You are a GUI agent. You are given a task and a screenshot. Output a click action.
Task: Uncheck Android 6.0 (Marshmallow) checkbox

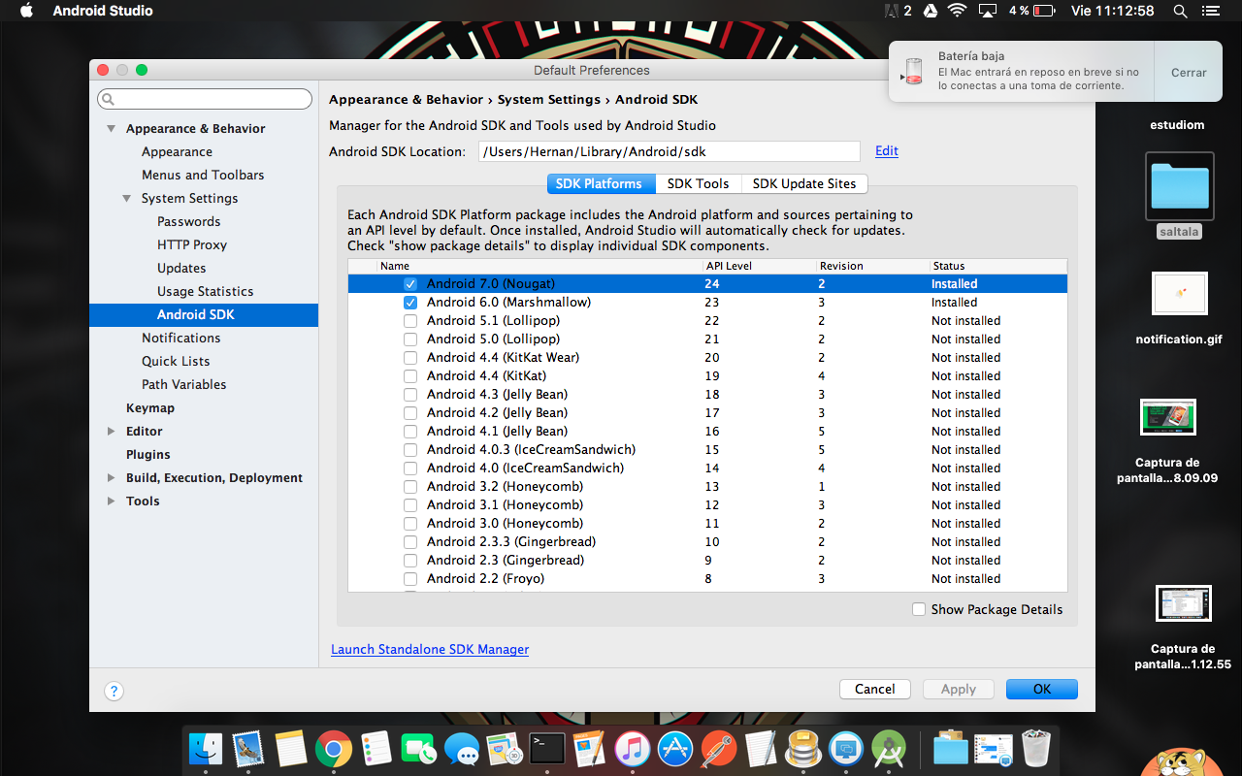click(x=410, y=303)
